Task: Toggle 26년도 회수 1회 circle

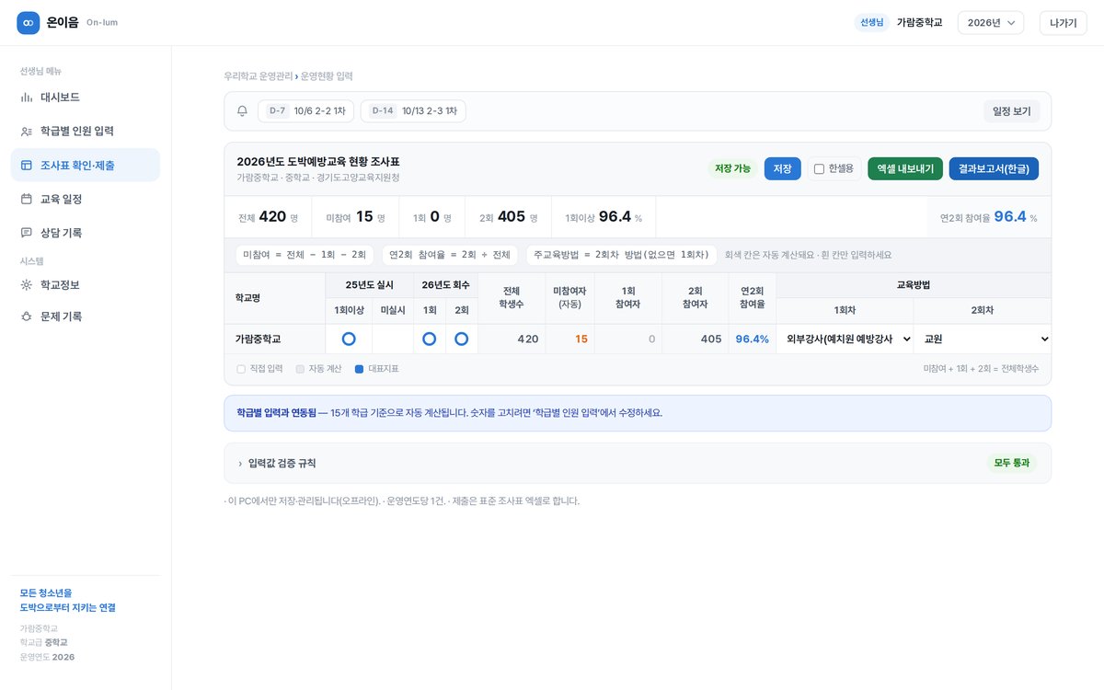Action: [x=430, y=339]
